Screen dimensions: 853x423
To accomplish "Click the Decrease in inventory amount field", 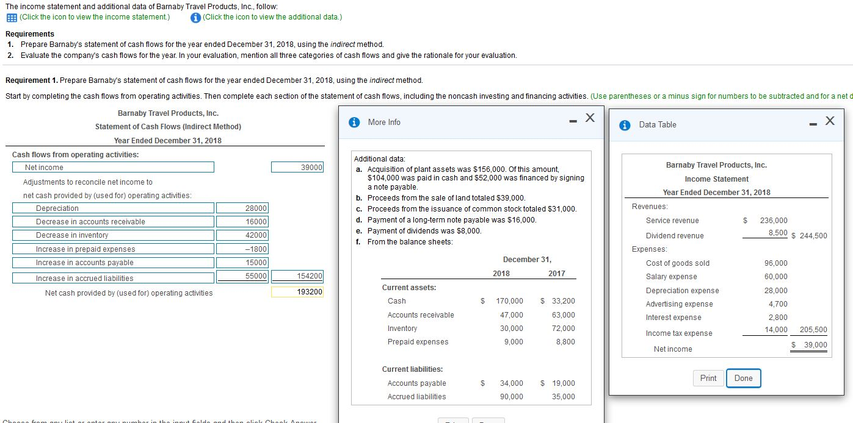I will pyautogui.click(x=242, y=235).
